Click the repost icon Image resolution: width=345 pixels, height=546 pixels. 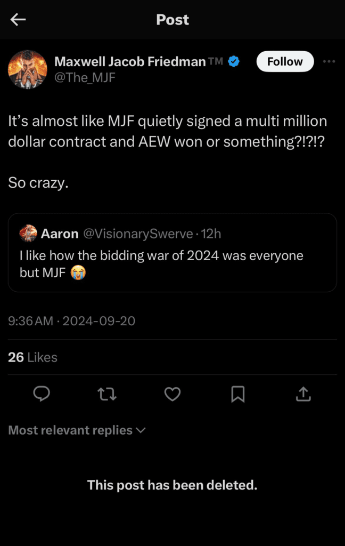[107, 394]
